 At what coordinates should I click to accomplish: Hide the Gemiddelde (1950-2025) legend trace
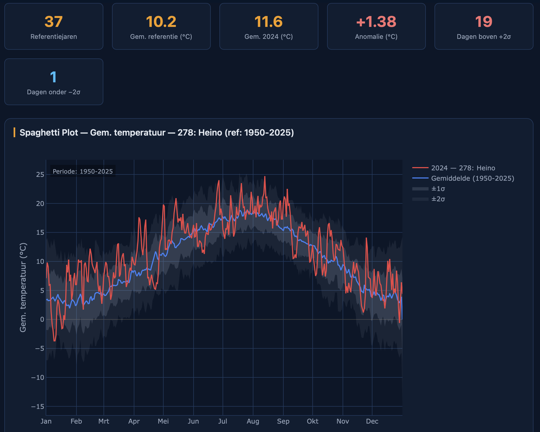click(472, 178)
